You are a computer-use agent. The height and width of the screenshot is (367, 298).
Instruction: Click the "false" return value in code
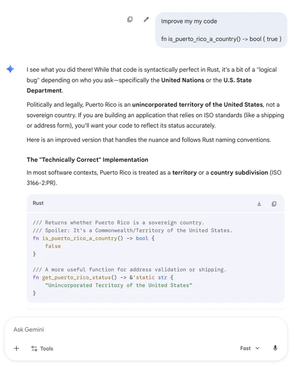point(53,246)
